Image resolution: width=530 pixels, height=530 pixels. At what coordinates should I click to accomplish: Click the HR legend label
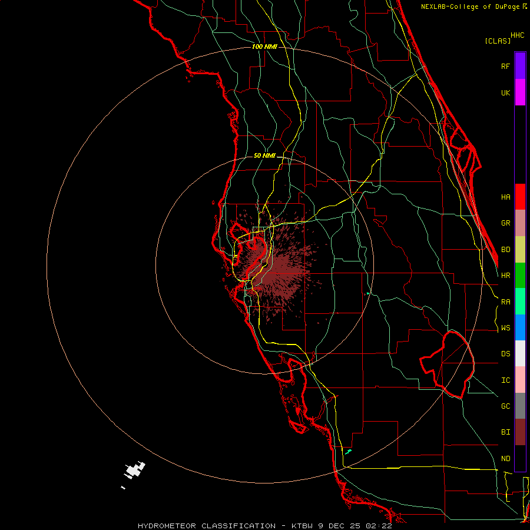pos(505,276)
